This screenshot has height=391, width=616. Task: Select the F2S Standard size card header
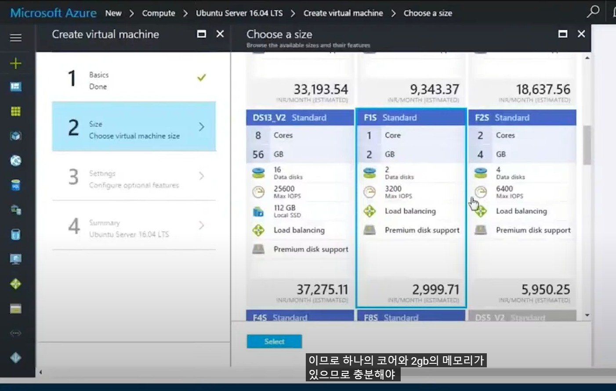point(522,118)
